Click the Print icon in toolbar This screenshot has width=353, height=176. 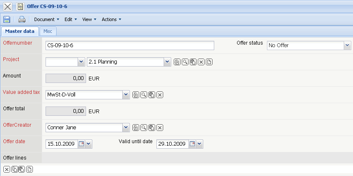click(22, 19)
